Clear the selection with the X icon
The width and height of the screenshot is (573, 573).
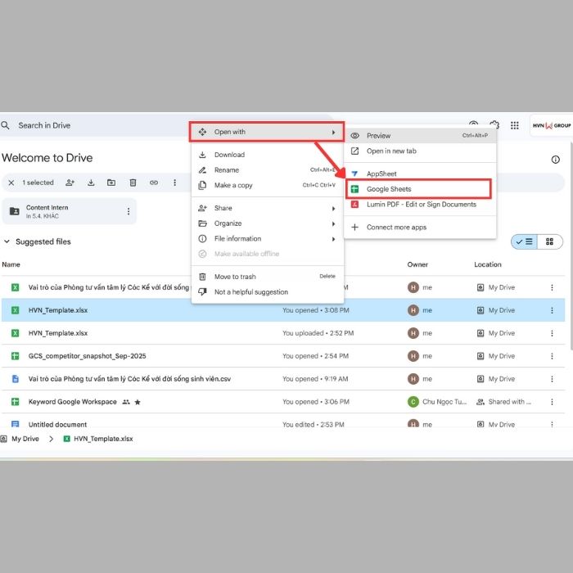point(11,183)
